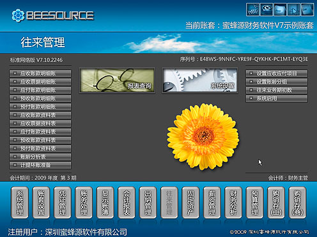Open 计提坏账准备
317x237 pixels.
(40, 165)
